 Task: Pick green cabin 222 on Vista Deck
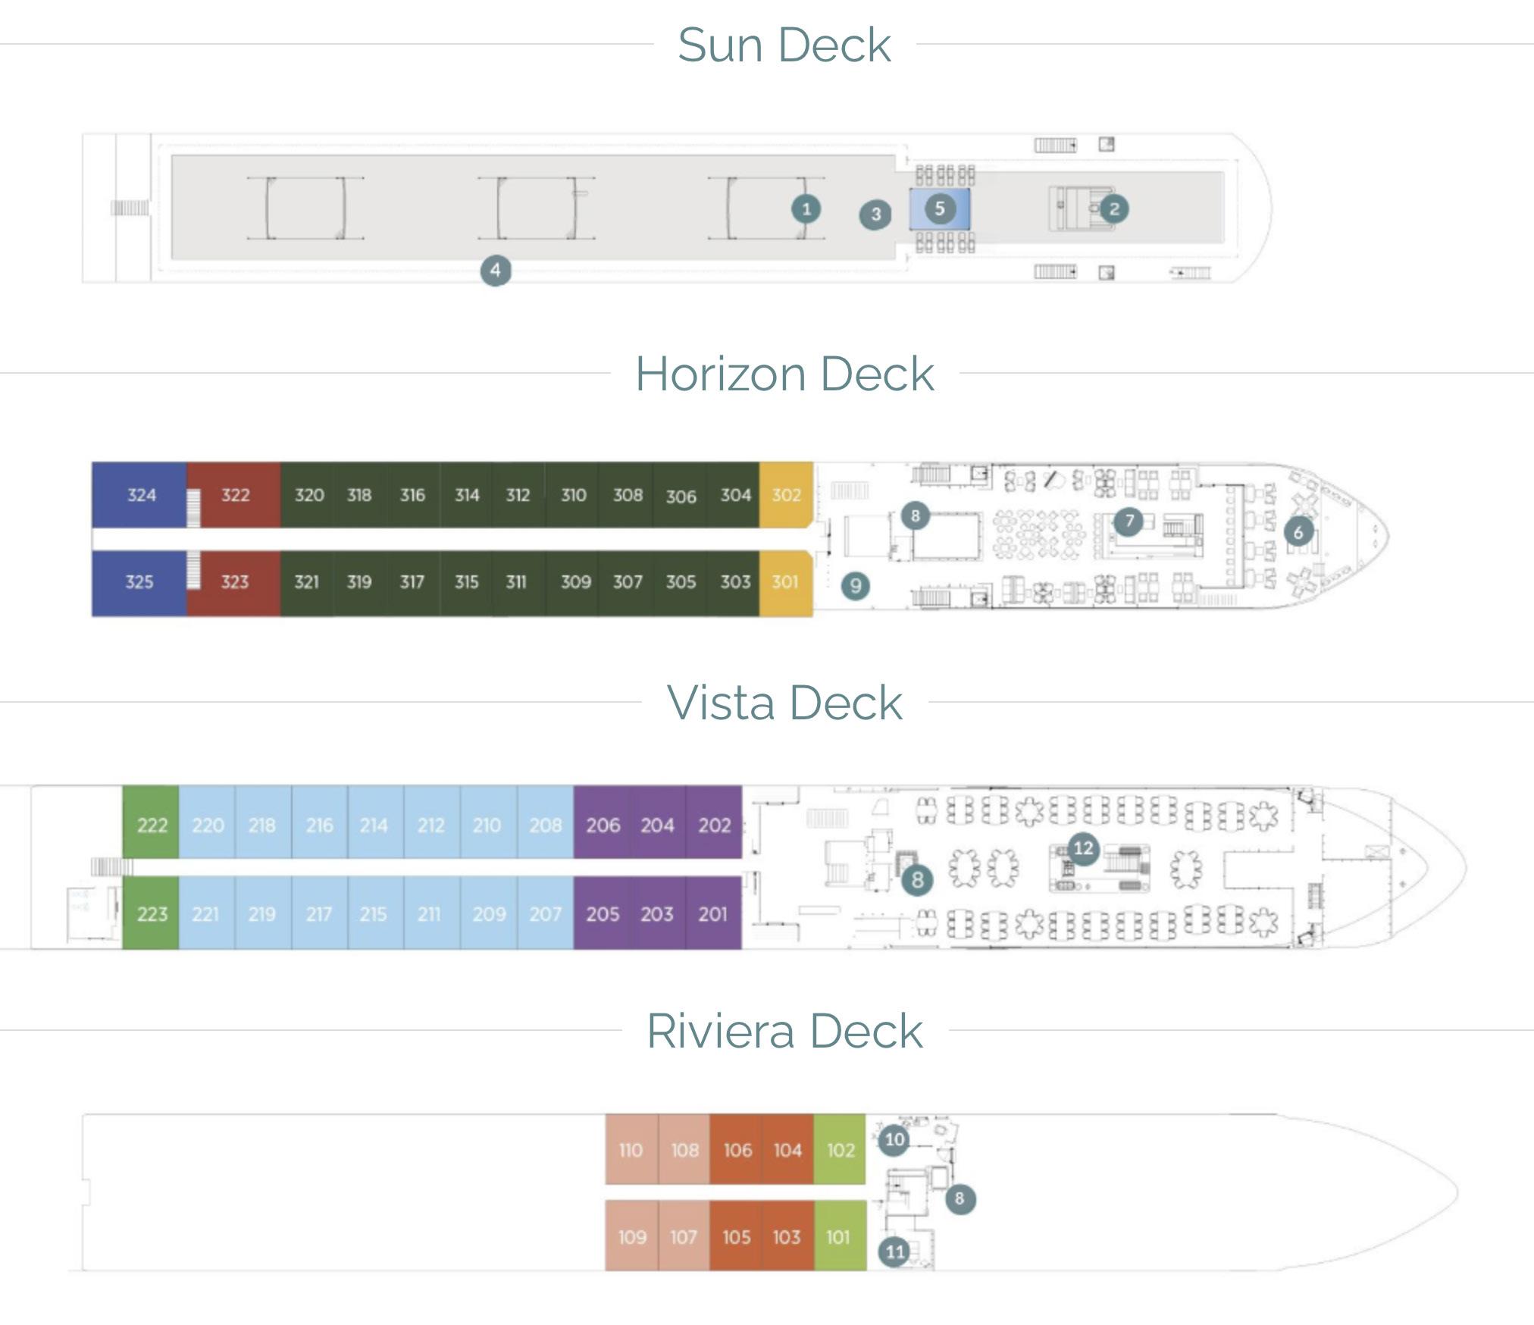click(x=152, y=825)
